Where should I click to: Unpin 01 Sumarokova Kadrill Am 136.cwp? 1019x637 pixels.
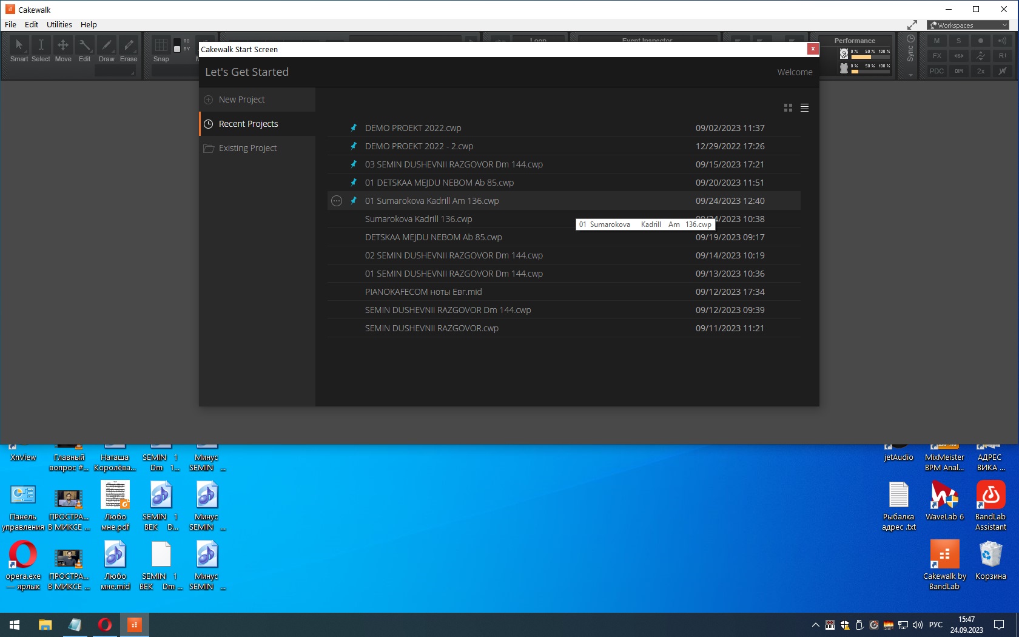(353, 201)
